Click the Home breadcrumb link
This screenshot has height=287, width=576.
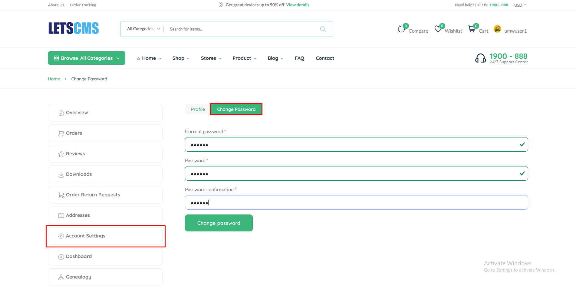tap(54, 79)
